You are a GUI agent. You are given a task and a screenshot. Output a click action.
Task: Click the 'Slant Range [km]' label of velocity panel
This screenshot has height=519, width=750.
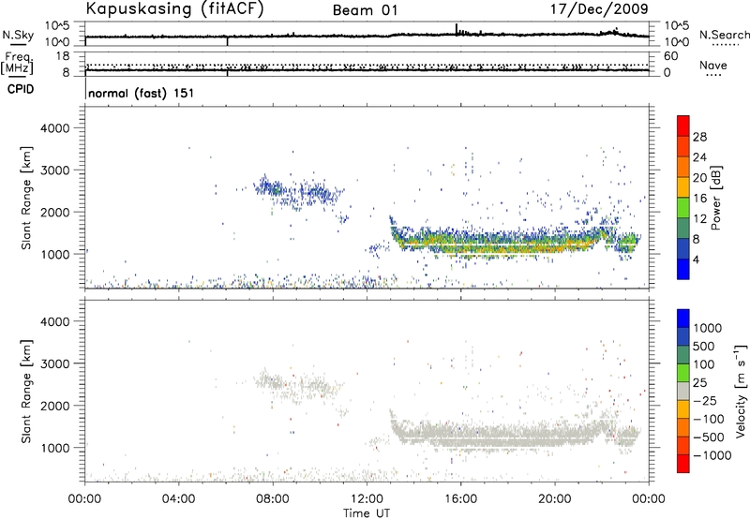[26, 392]
